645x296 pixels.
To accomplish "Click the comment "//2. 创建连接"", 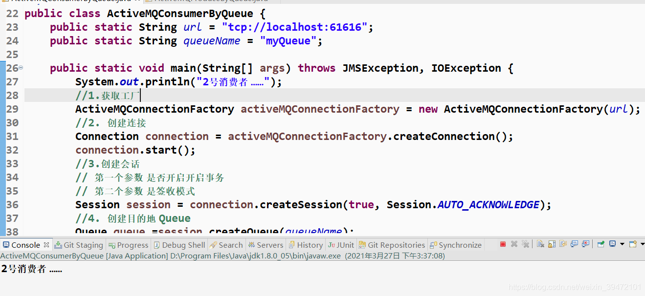I will click(x=111, y=122).
